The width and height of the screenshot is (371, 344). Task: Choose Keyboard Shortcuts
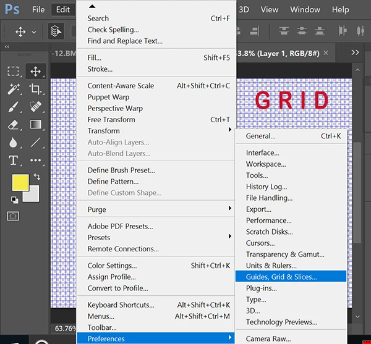(x=156, y=304)
